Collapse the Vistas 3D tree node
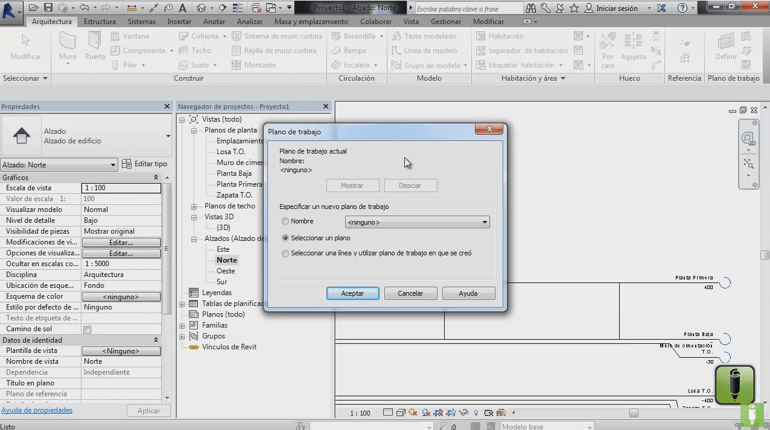 [x=194, y=217]
